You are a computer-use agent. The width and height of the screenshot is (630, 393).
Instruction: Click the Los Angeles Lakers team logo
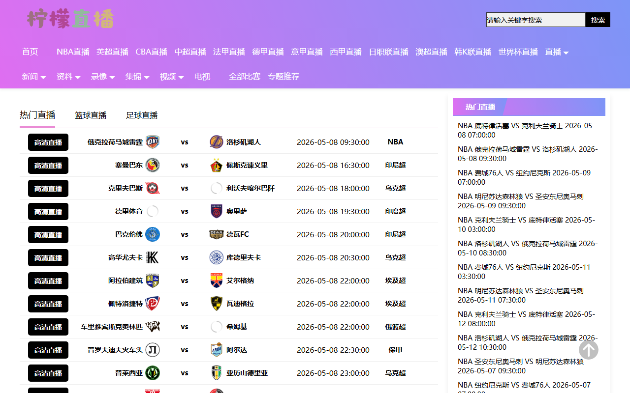pyautogui.click(x=217, y=142)
